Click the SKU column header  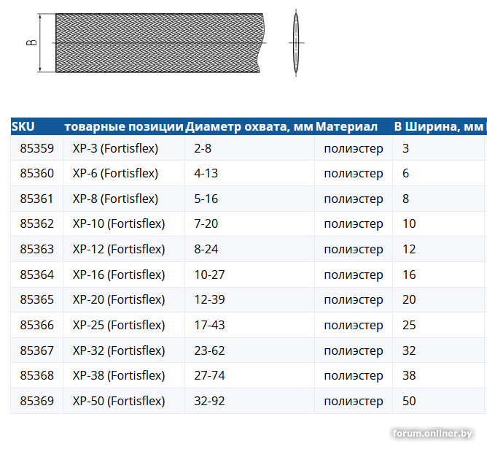click(x=23, y=126)
